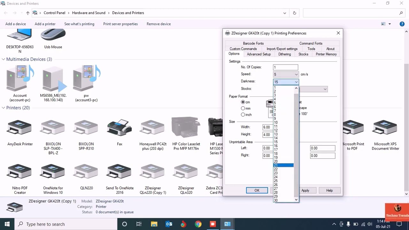Click Print server properties in the toolbar
This screenshot has height=230, width=409.
coord(120,24)
